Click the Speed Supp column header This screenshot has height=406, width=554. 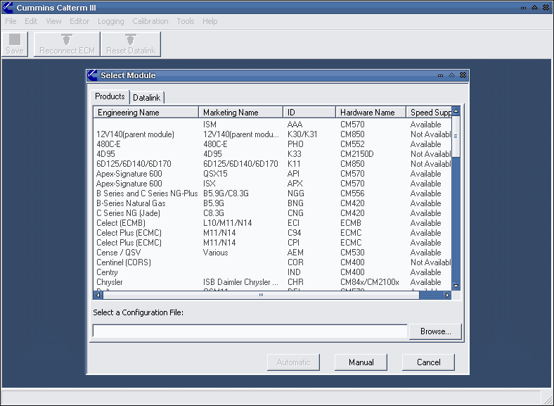point(429,112)
